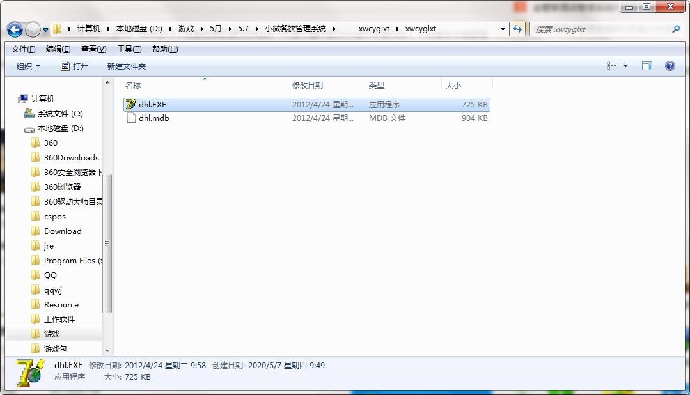Open the Download folder in the tree

pyautogui.click(x=63, y=231)
